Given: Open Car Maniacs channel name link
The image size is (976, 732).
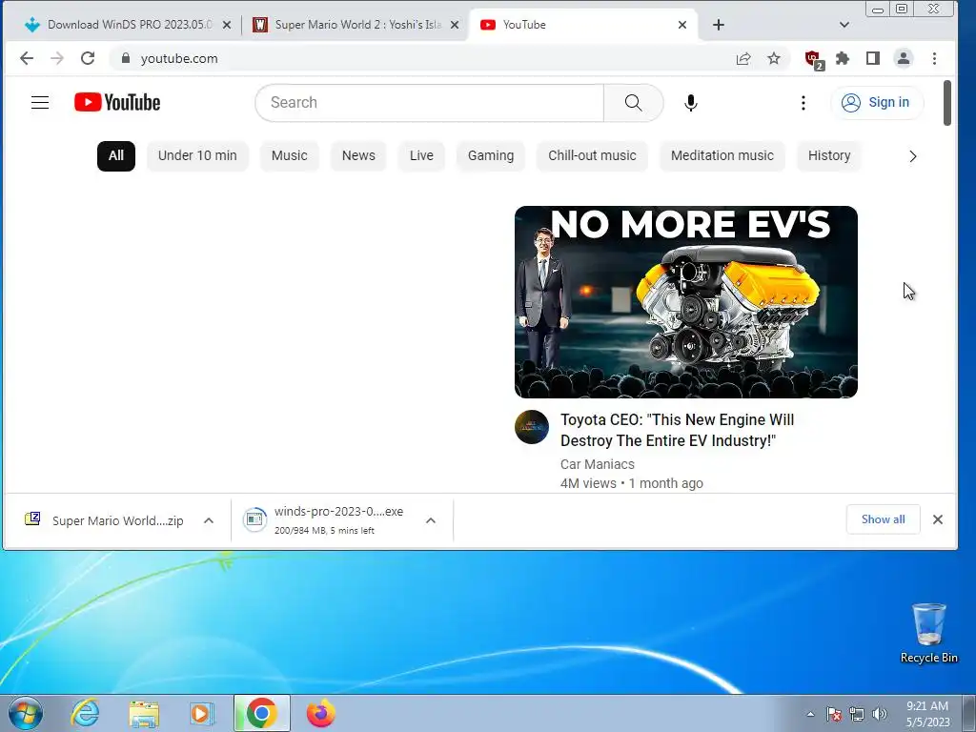Looking at the screenshot, I should click(597, 464).
